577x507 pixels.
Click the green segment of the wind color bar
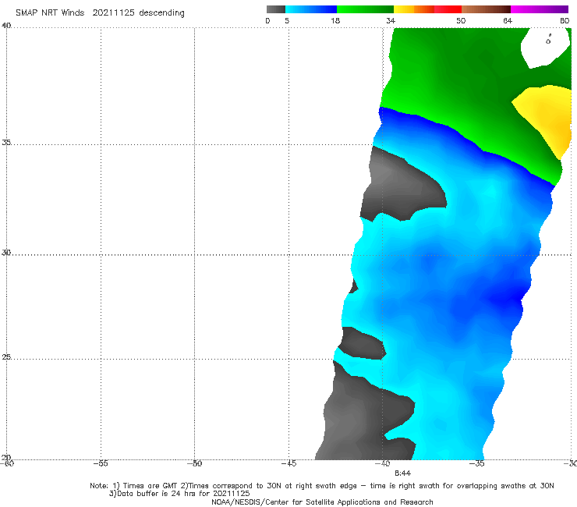365,9
